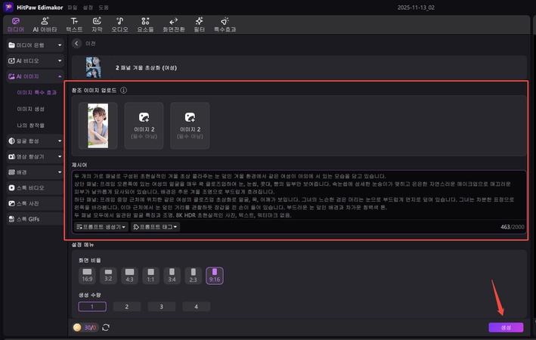Click the first empty 이미지 2 upload slot
The image size is (536, 340).
(144, 125)
